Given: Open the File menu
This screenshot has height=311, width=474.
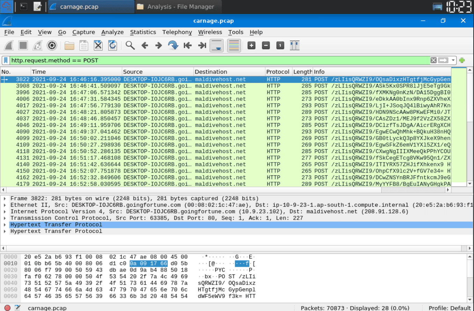Looking at the screenshot, I should tap(9, 32).
